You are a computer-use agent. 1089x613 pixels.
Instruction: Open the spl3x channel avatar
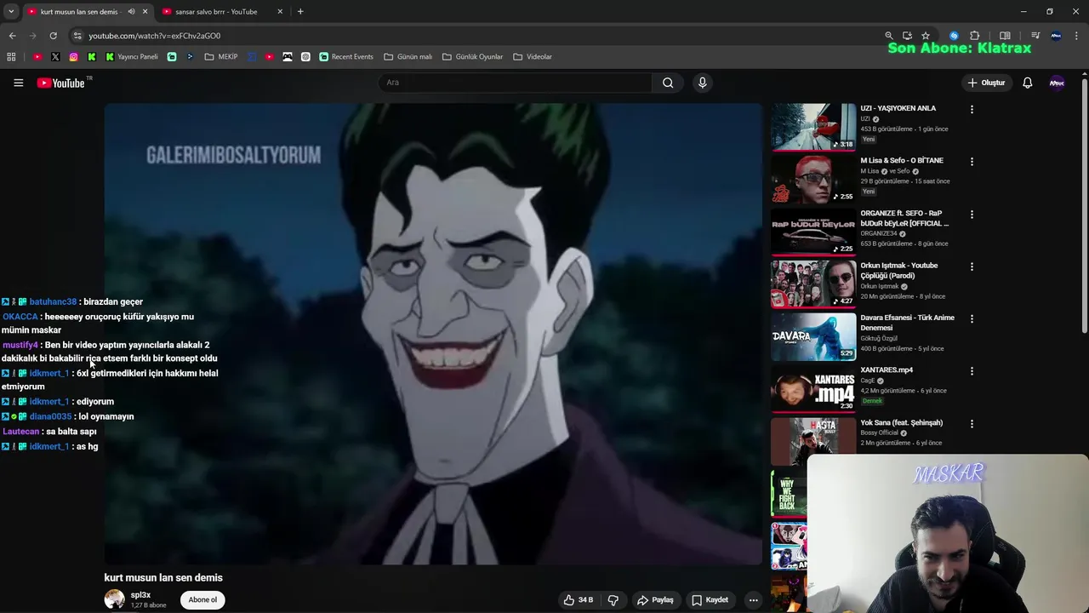point(114,599)
